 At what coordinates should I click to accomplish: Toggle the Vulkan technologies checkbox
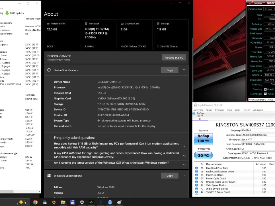coord(265,94)
